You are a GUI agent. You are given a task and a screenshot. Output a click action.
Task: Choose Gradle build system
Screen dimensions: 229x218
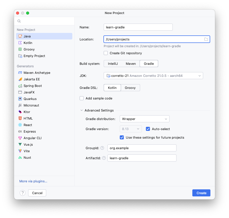[149, 64]
